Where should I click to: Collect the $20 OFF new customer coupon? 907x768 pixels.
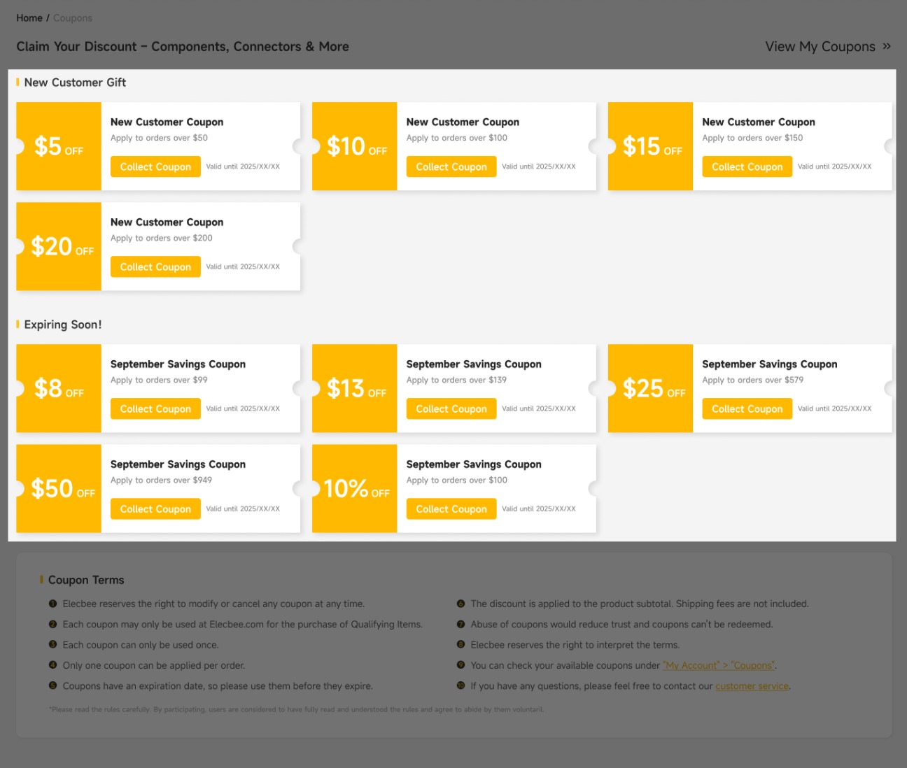pos(155,266)
